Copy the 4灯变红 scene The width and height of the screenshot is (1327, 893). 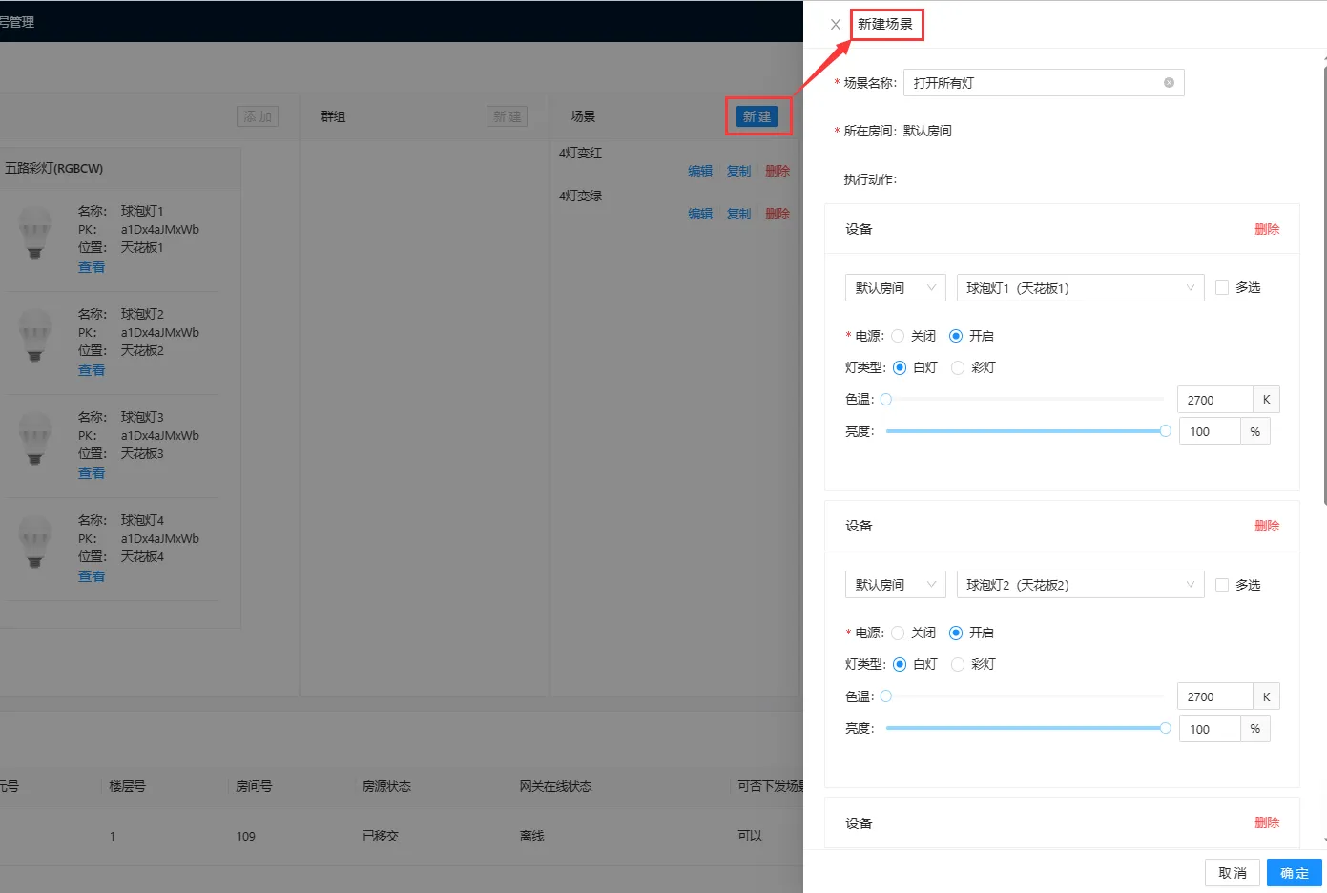[739, 171]
